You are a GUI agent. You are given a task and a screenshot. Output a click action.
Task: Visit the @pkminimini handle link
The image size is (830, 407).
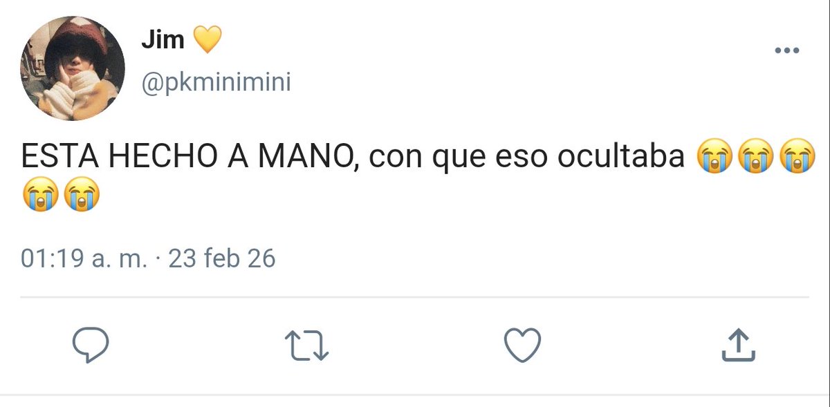[216, 83]
